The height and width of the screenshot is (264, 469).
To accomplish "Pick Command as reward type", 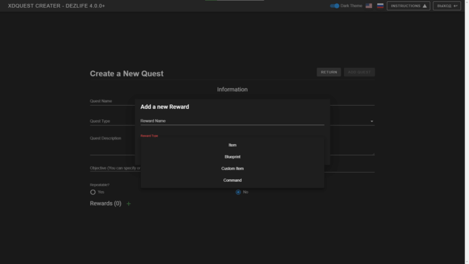I will click(x=233, y=180).
